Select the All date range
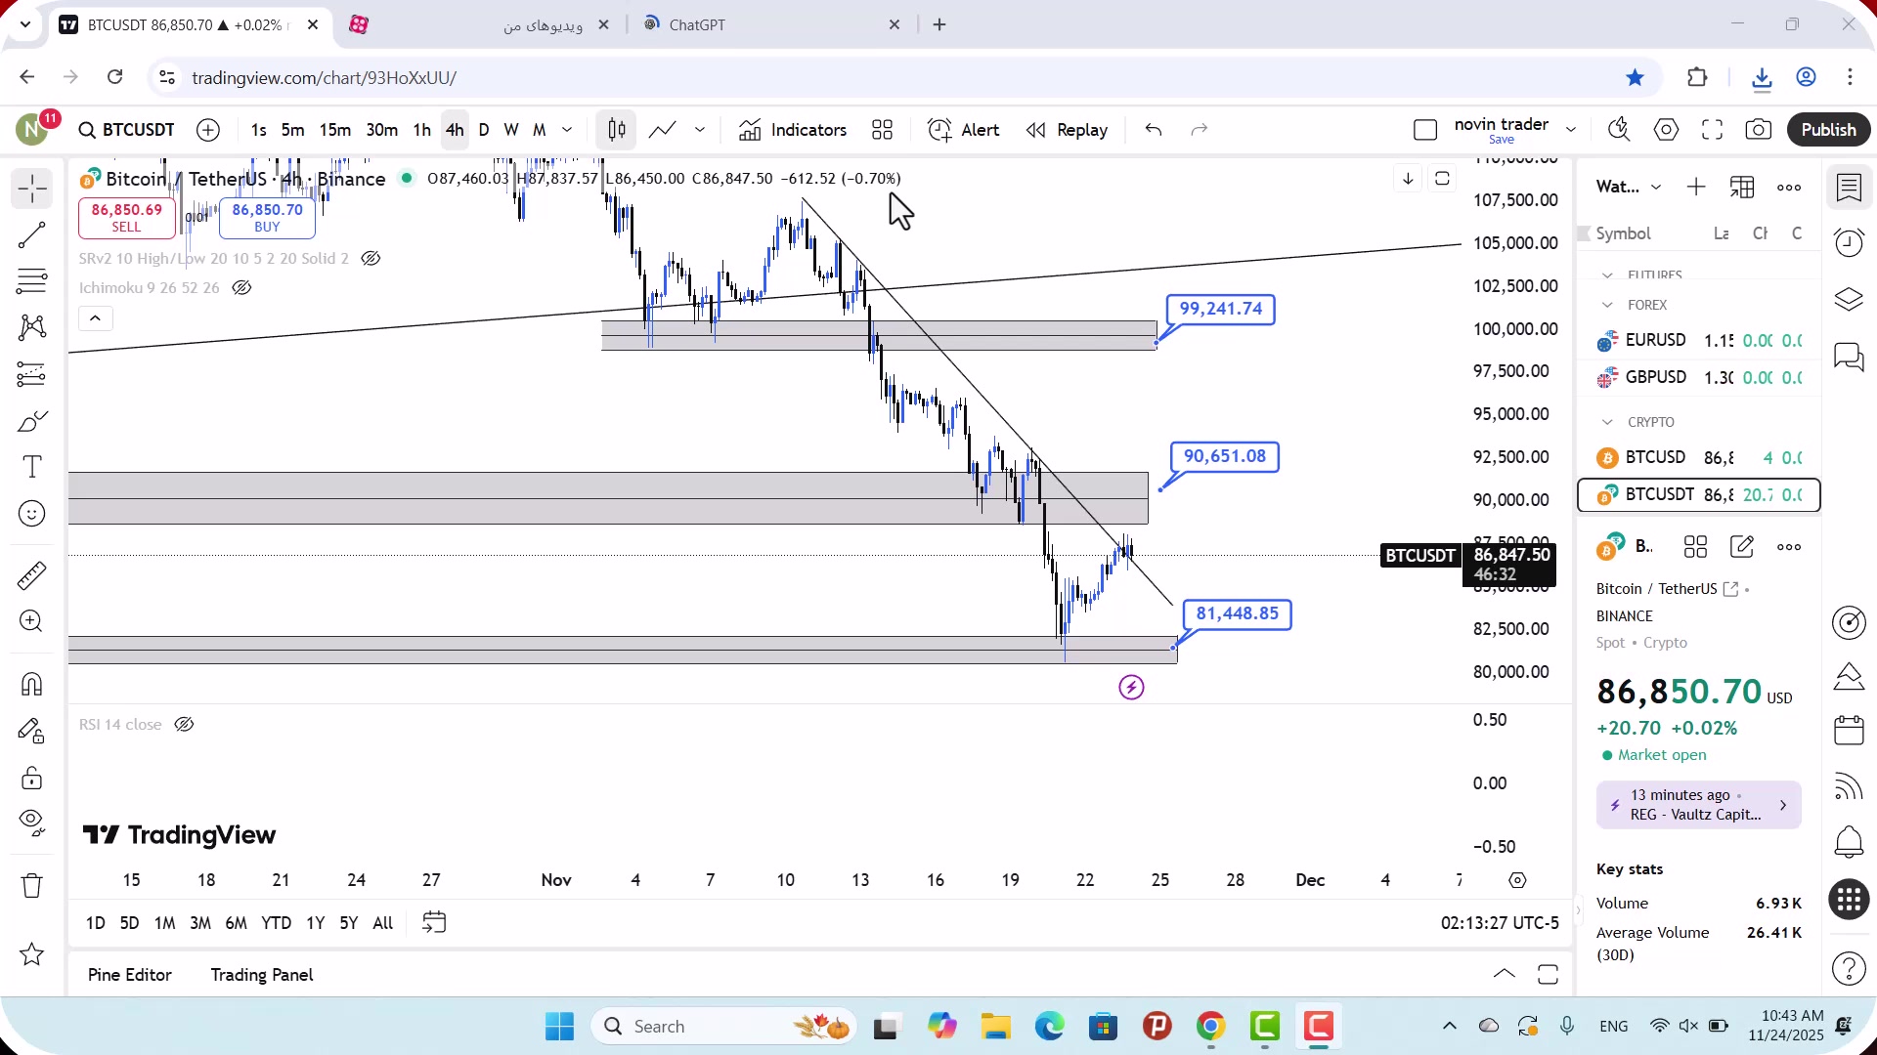 (383, 923)
